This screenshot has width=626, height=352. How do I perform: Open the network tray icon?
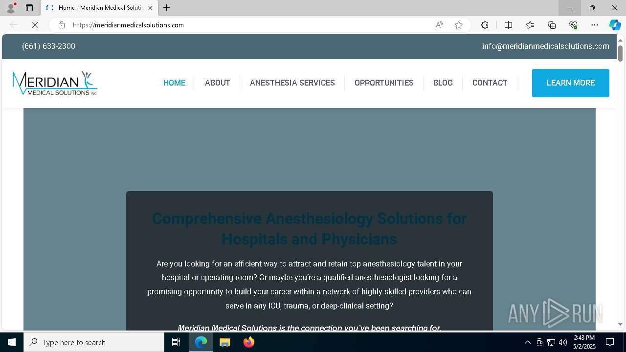click(551, 342)
